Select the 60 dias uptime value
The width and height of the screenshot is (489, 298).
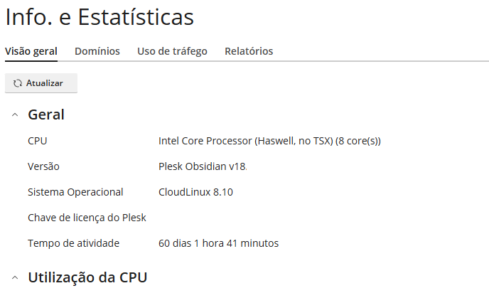[218, 243]
